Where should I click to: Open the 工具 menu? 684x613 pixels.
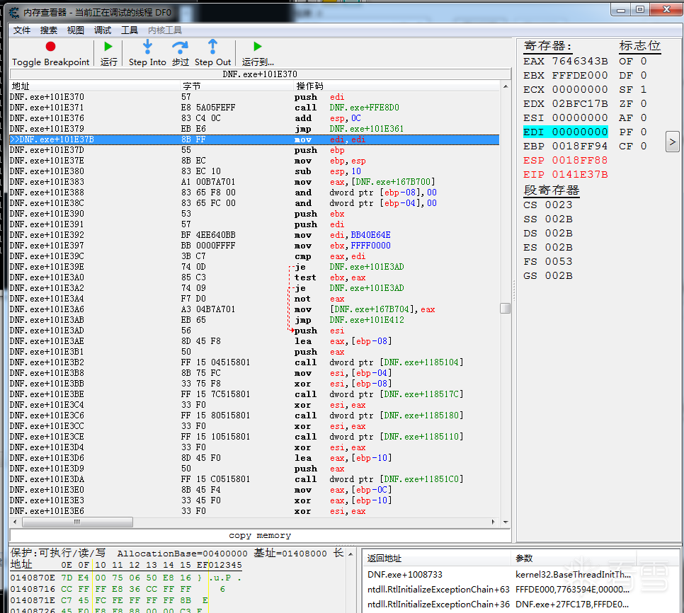coord(130,30)
